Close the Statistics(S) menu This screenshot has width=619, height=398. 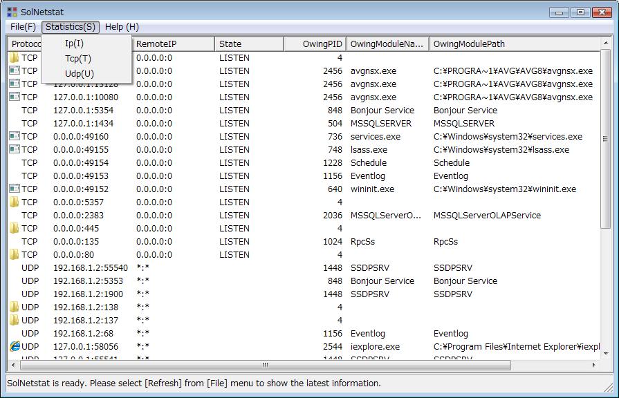point(71,27)
